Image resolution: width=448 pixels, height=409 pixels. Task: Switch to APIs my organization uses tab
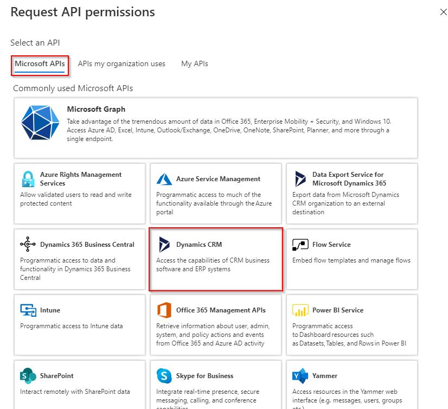point(121,63)
